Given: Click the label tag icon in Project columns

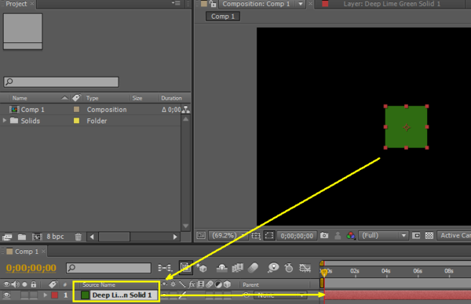Looking at the screenshot, I should click(76, 98).
